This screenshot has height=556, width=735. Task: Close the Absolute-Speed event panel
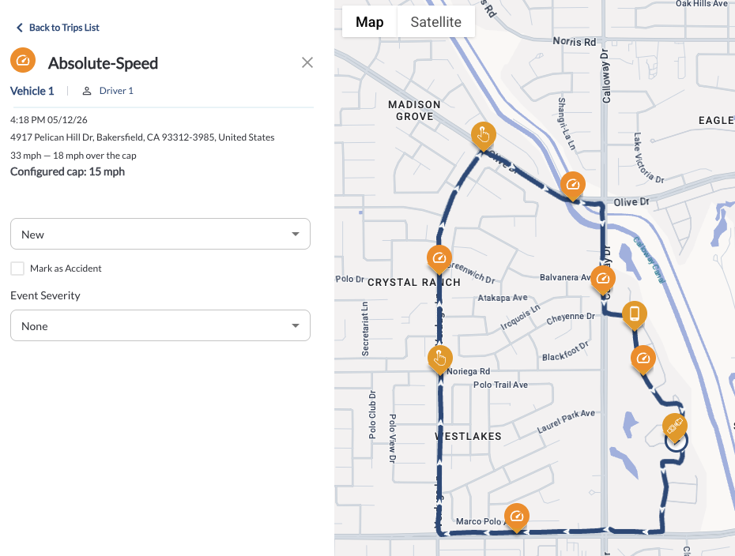(x=307, y=62)
